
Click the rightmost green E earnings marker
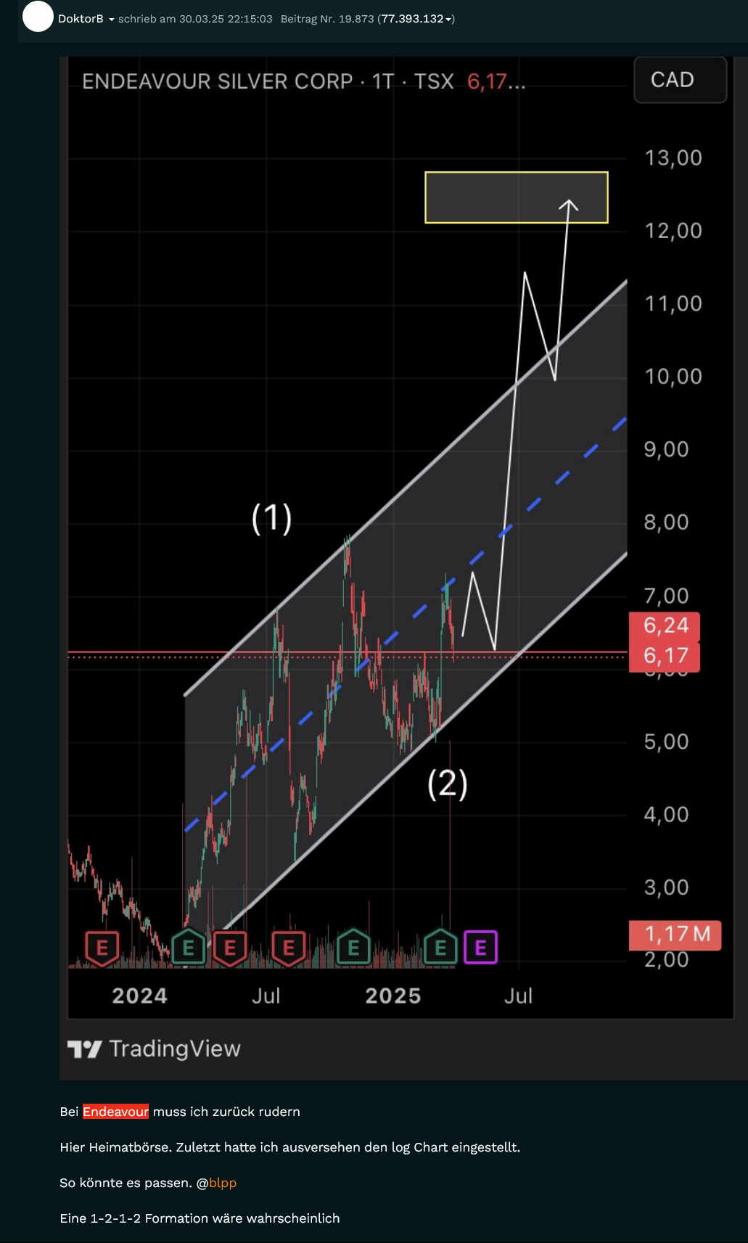point(440,948)
